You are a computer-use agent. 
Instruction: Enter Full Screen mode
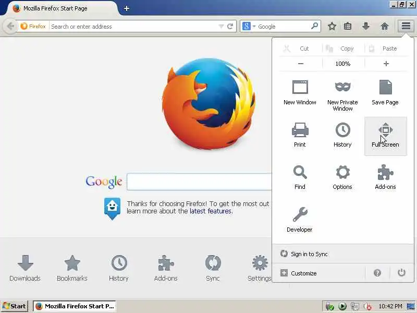(386, 136)
